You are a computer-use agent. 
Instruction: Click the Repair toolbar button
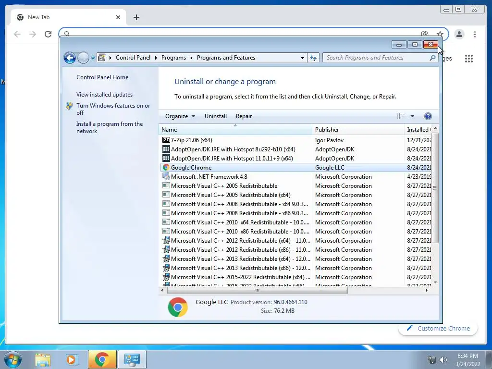click(244, 116)
